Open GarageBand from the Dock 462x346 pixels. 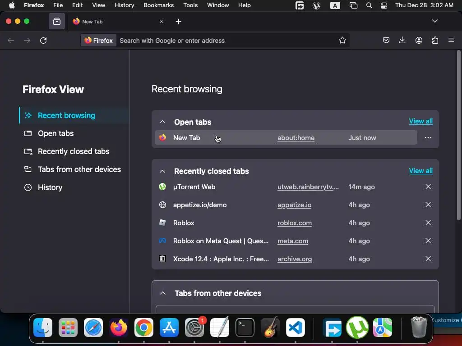click(270, 328)
